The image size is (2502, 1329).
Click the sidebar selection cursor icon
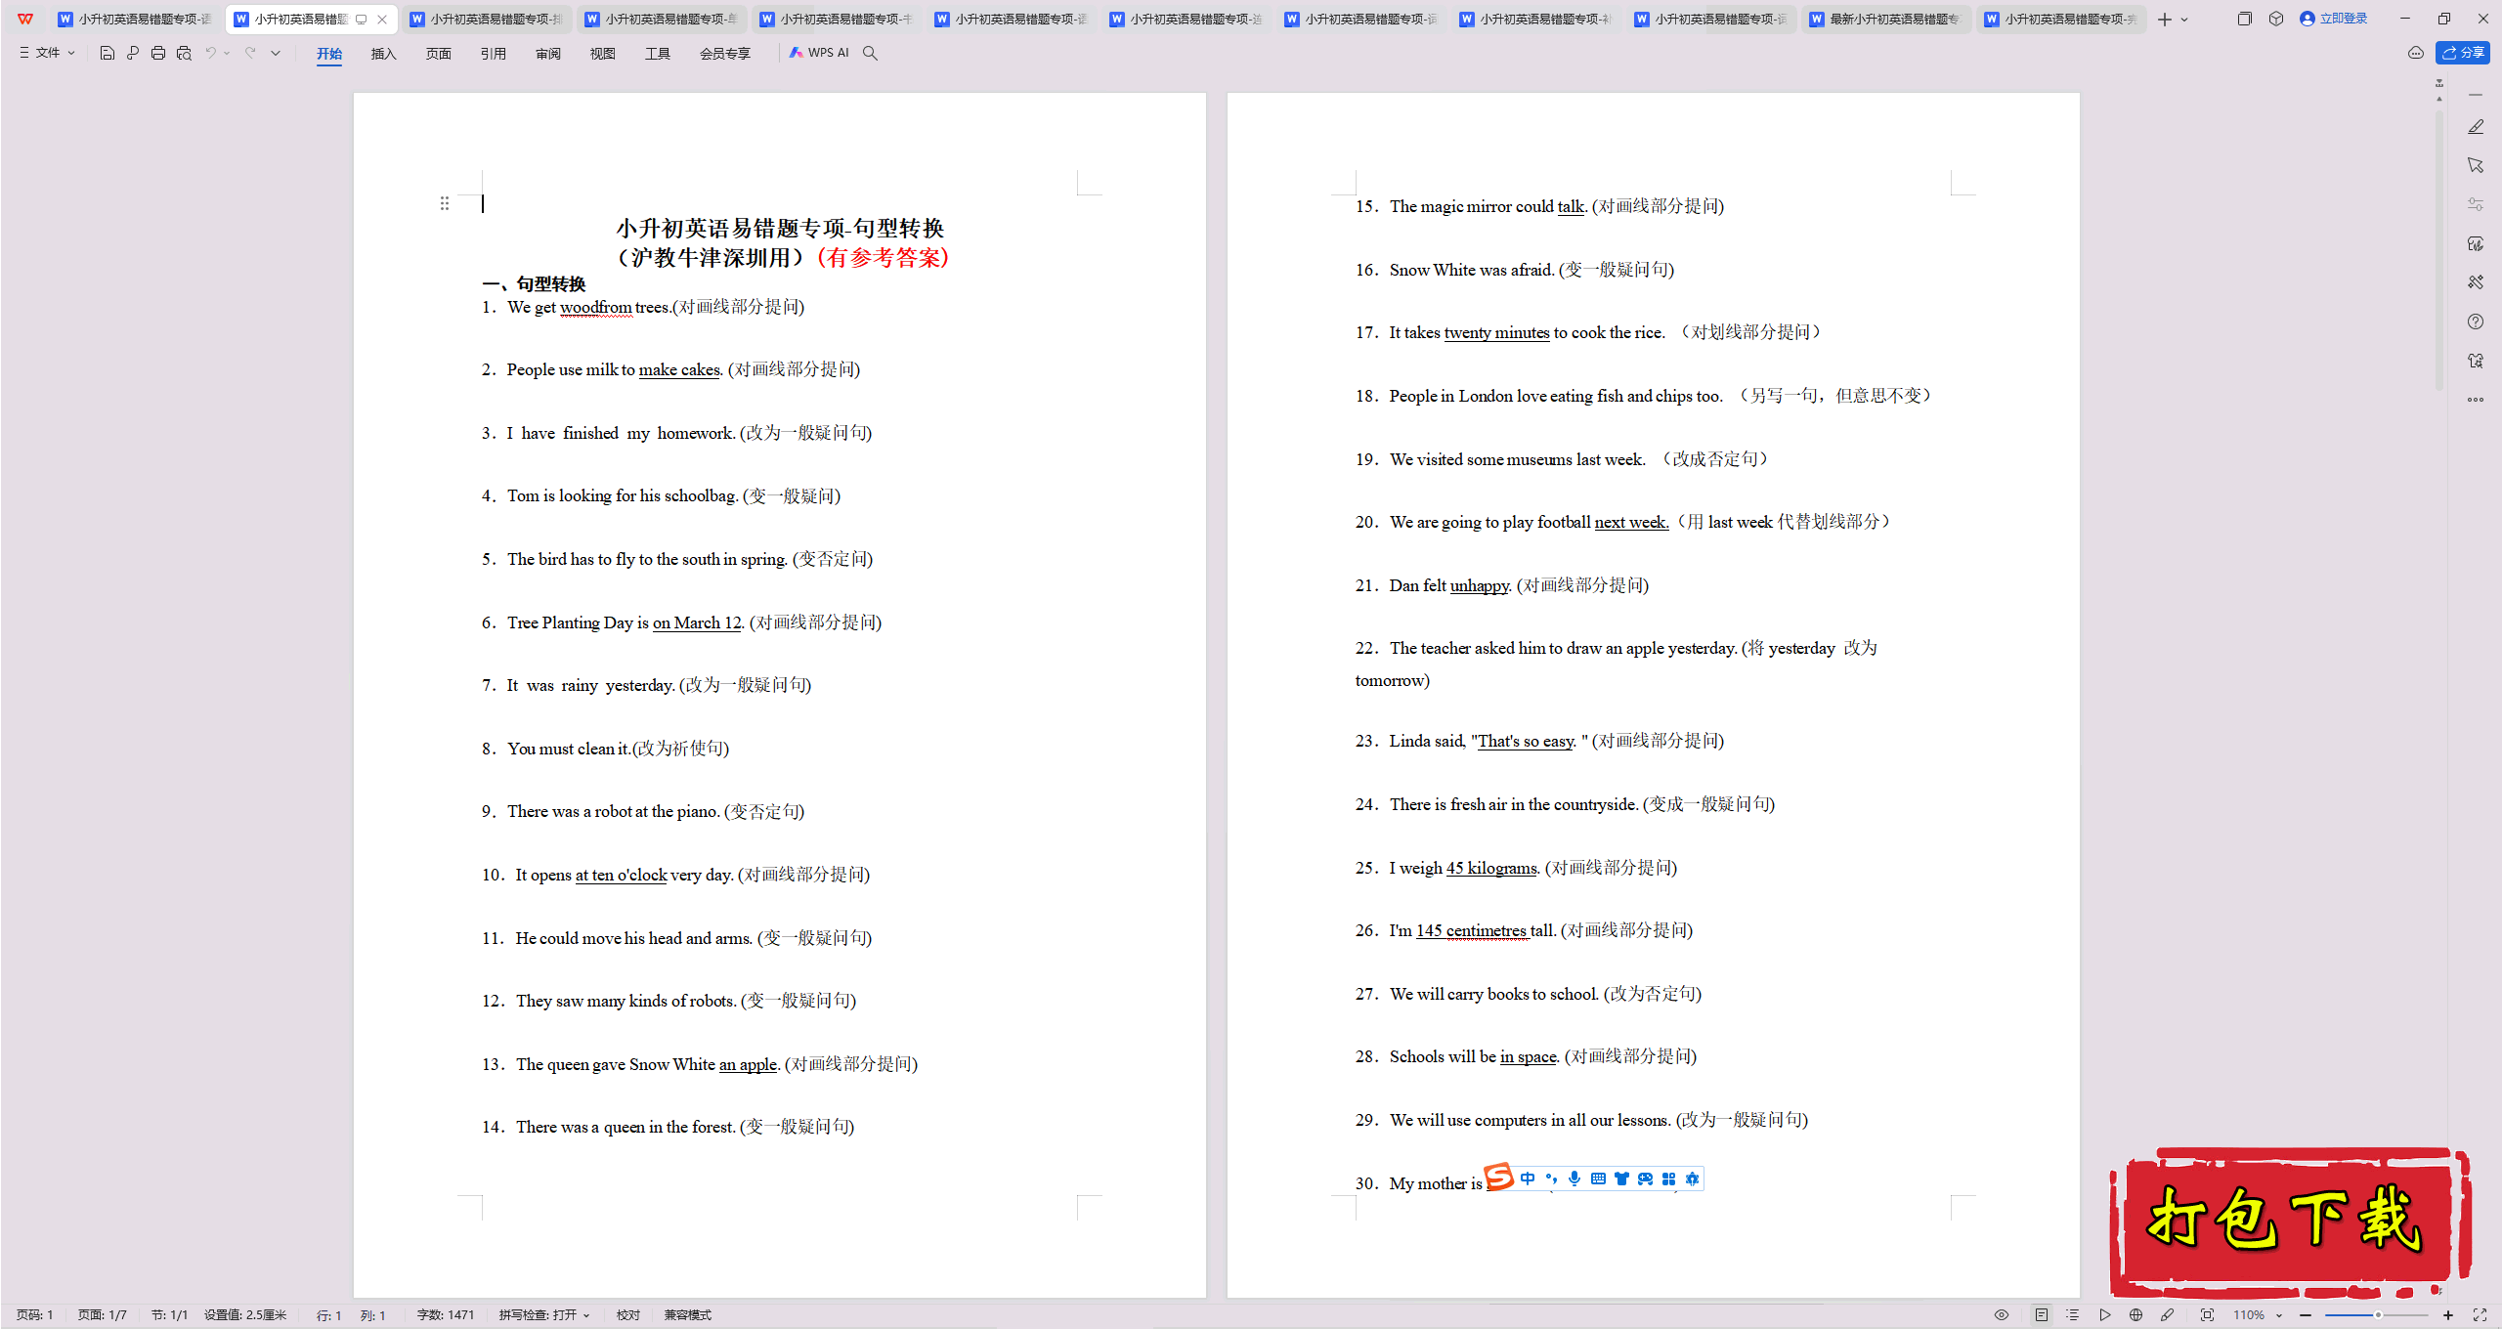pos(2475,165)
